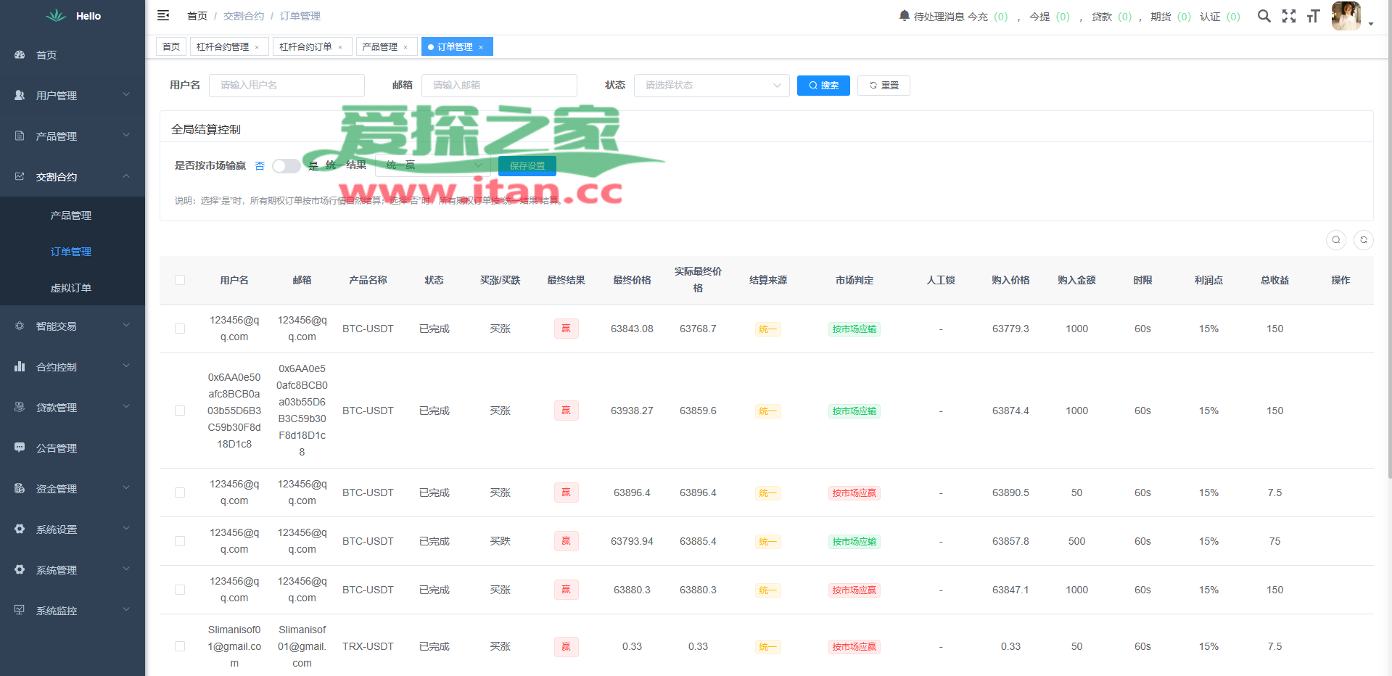
Task: Collapse the 交割合约 sidebar menu
Action: tap(73, 176)
